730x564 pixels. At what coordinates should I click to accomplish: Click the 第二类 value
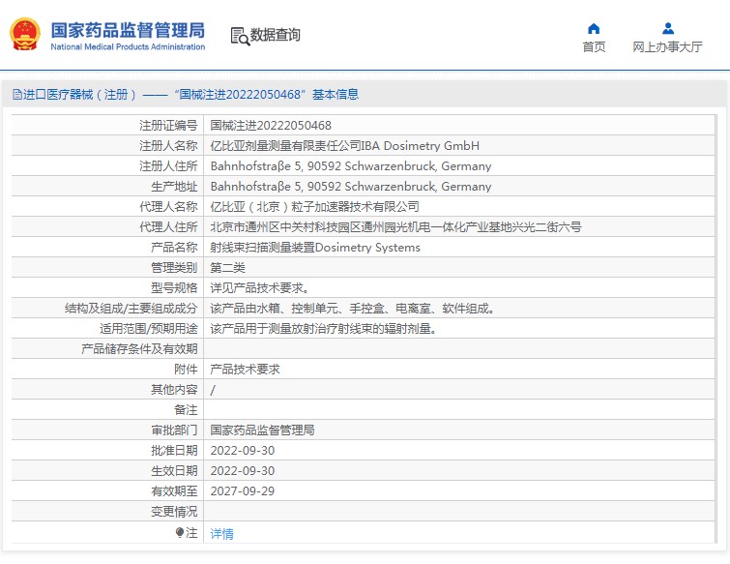(x=227, y=268)
